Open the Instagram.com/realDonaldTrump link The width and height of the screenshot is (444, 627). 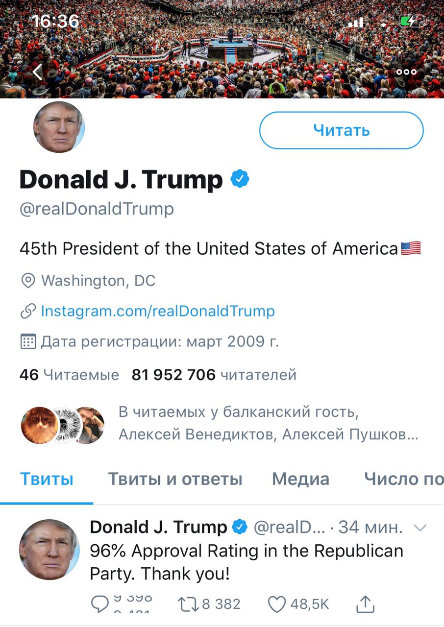(158, 311)
